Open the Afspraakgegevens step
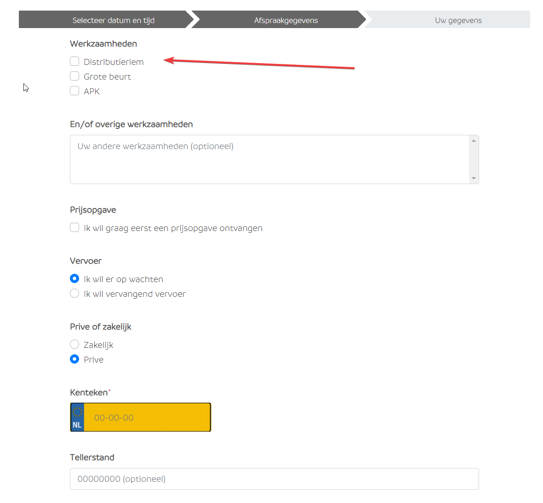 tap(286, 20)
